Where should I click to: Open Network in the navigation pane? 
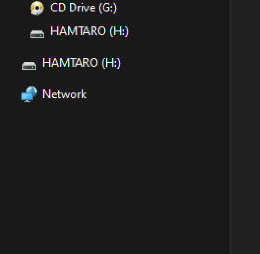tap(64, 94)
